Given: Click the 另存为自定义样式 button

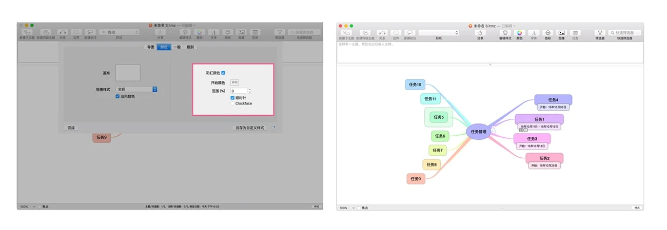Looking at the screenshot, I should coord(250,128).
